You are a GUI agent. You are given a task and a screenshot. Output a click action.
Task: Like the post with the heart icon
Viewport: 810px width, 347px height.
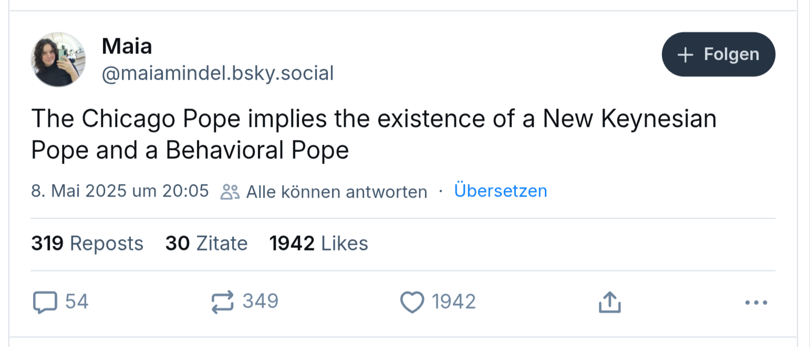412,302
